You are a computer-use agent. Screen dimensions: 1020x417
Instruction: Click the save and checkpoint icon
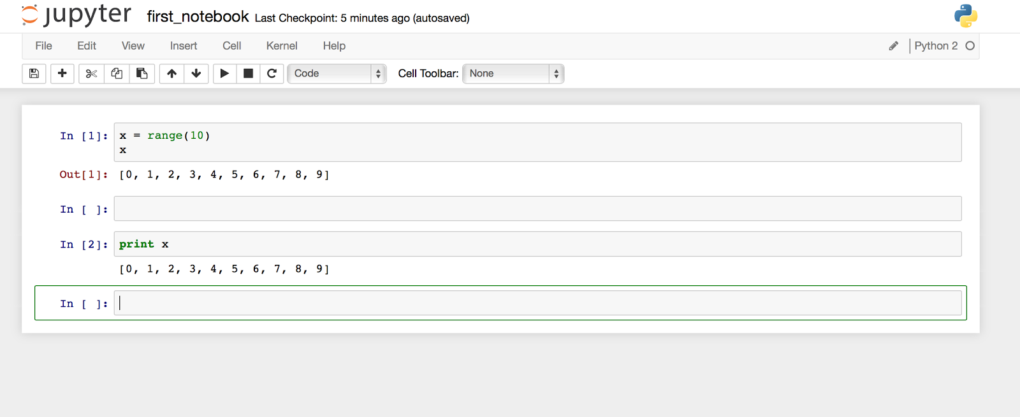pyautogui.click(x=34, y=73)
